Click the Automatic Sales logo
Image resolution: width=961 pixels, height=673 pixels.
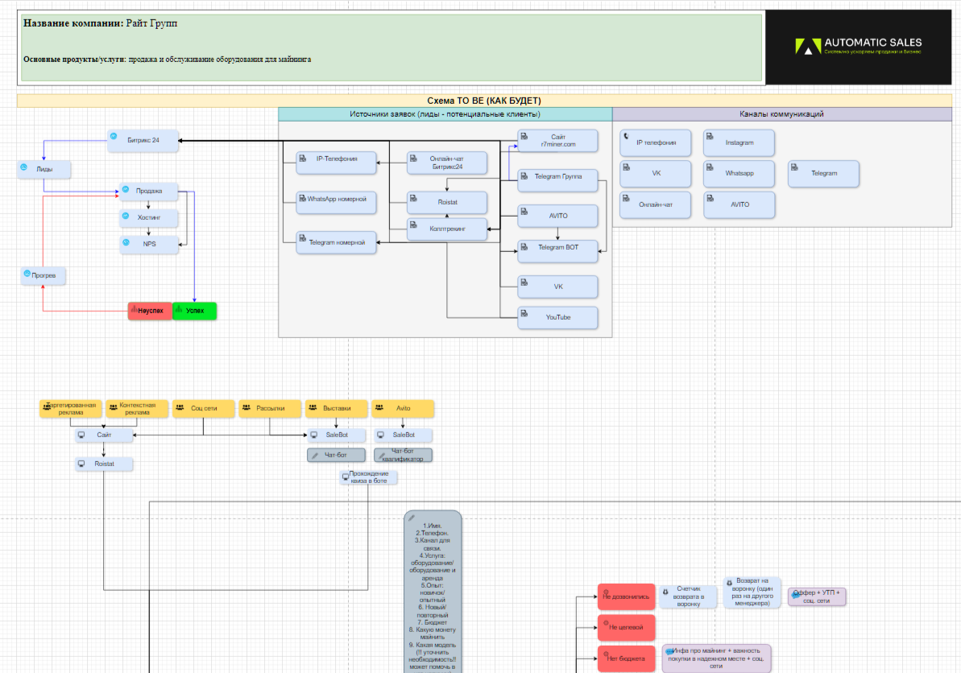pyautogui.click(x=858, y=46)
